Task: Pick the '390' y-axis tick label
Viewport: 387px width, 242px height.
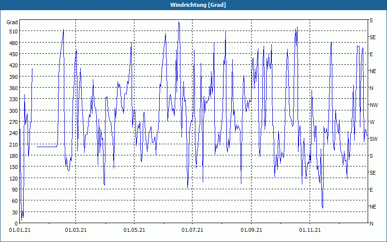Action: pyautogui.click(x=14, y=77)
